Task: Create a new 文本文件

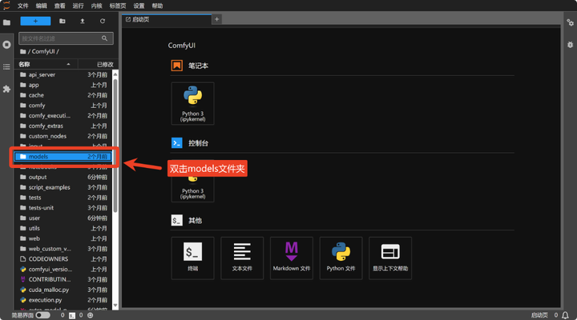Action: tap(242, 258)
